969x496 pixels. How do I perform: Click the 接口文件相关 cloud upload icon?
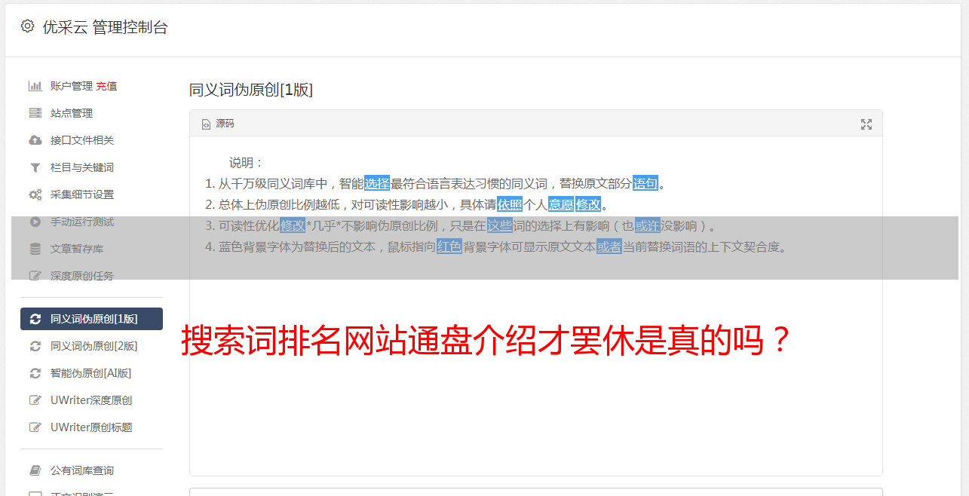[35, 140]
